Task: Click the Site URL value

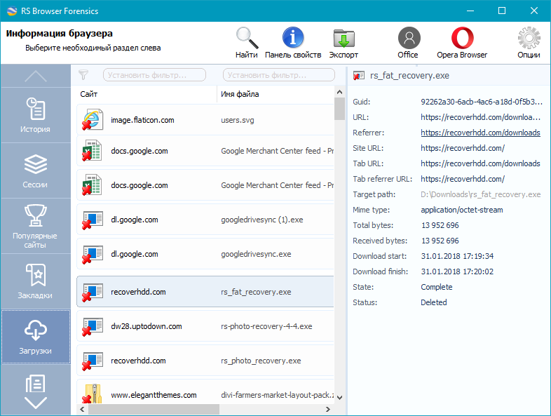Action: (x=463, y=148)
